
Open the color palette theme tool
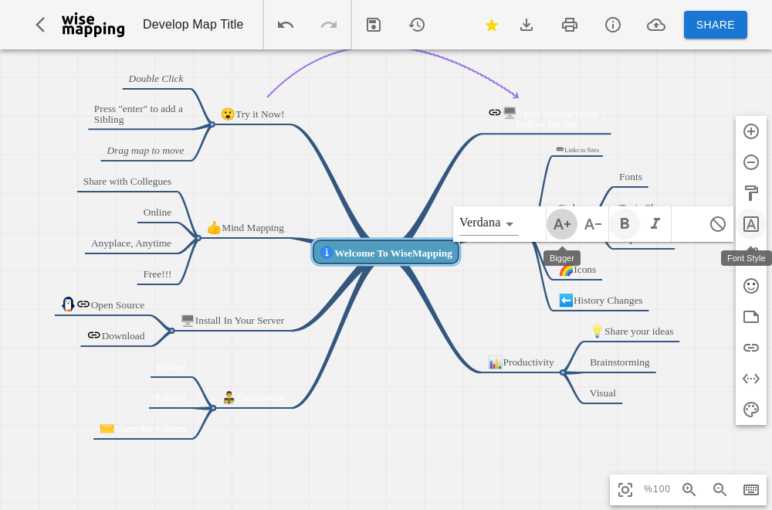[x=751, y=410]
